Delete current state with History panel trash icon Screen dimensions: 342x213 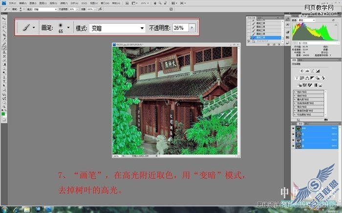(x=279, y=44)
